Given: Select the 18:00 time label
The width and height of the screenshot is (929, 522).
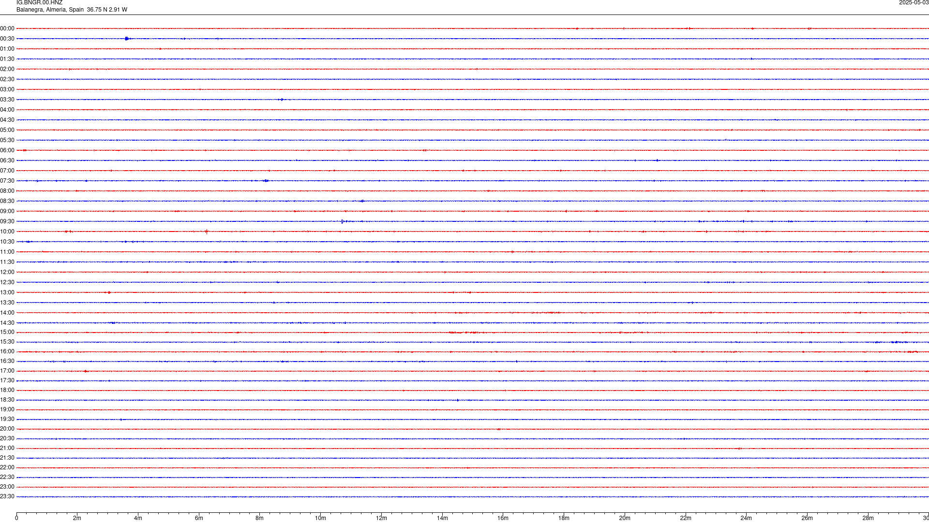Looking at the screenshot, I should [x=7, y=390].
